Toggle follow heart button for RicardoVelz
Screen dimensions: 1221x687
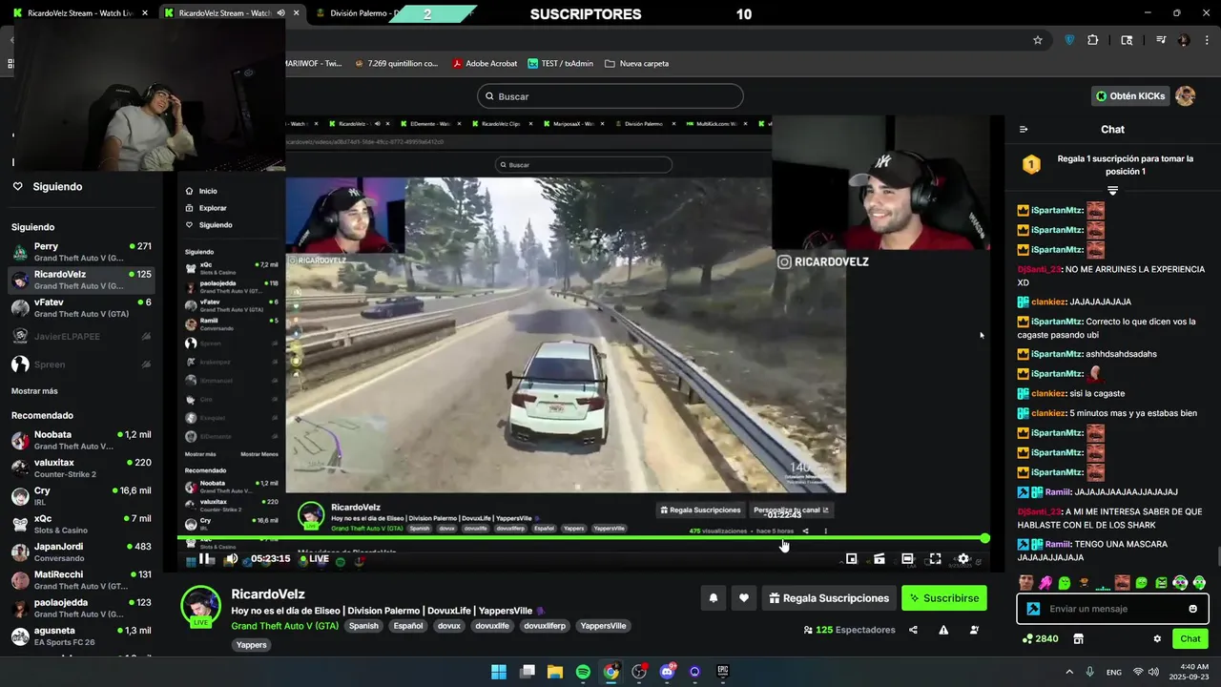pos(744,598)
